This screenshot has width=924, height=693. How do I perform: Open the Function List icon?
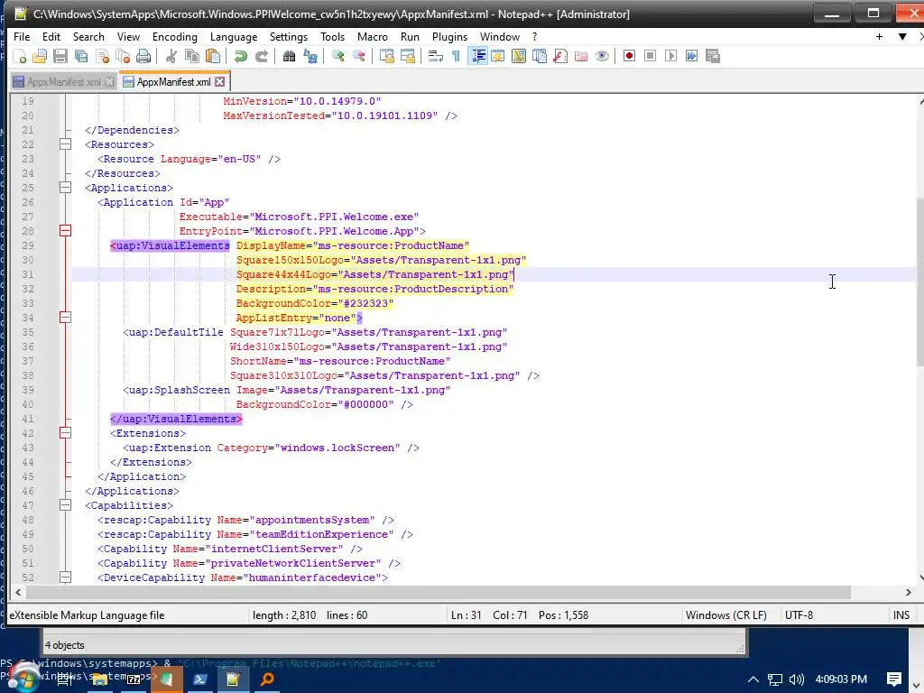click(560, 56)
